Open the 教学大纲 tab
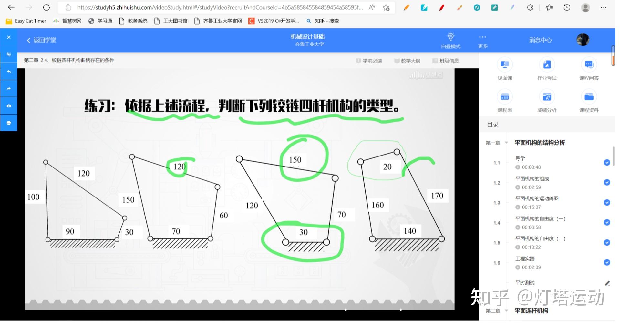The width and height of the screenshot is (620, 323). coord(408,61)
